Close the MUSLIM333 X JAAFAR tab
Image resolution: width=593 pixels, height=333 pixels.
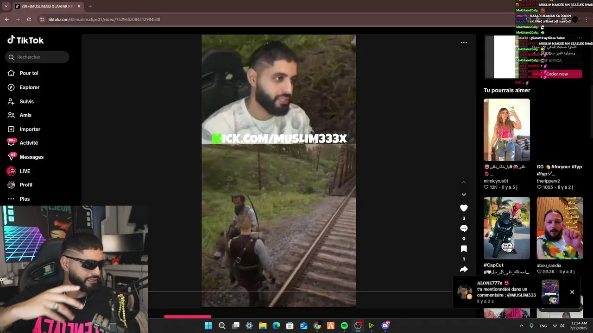[x=79, y=6]
